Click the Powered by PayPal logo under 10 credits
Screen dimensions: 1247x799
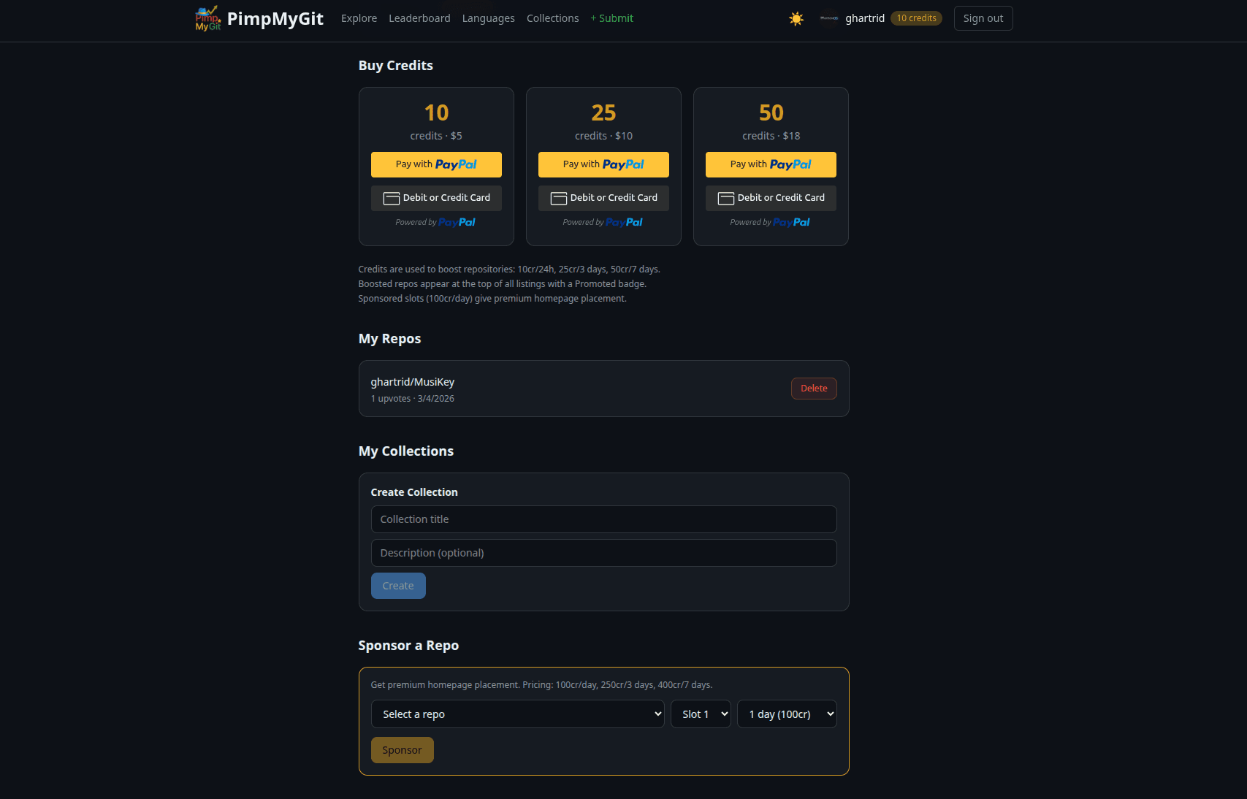435,222
